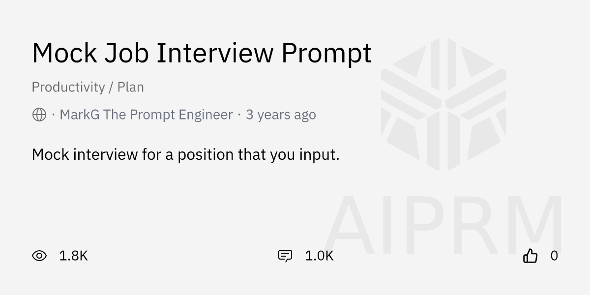The height and width of the screenshot is (295, 590).
Task: Click the dot separator before the timestamp
Action: pos(239,115)
